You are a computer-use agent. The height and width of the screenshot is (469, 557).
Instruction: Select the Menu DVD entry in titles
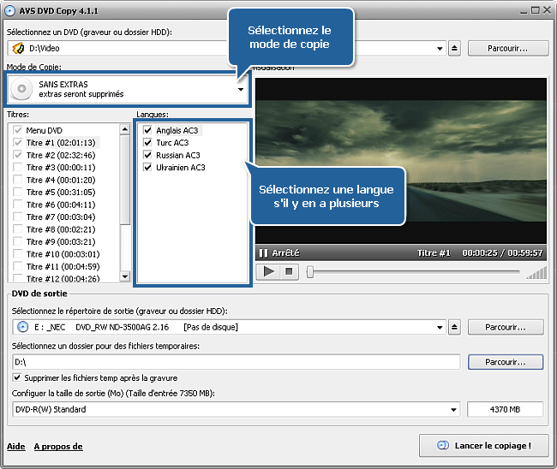coord(44,130)
